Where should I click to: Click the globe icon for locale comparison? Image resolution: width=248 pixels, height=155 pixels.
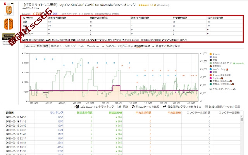pos(133,107)
